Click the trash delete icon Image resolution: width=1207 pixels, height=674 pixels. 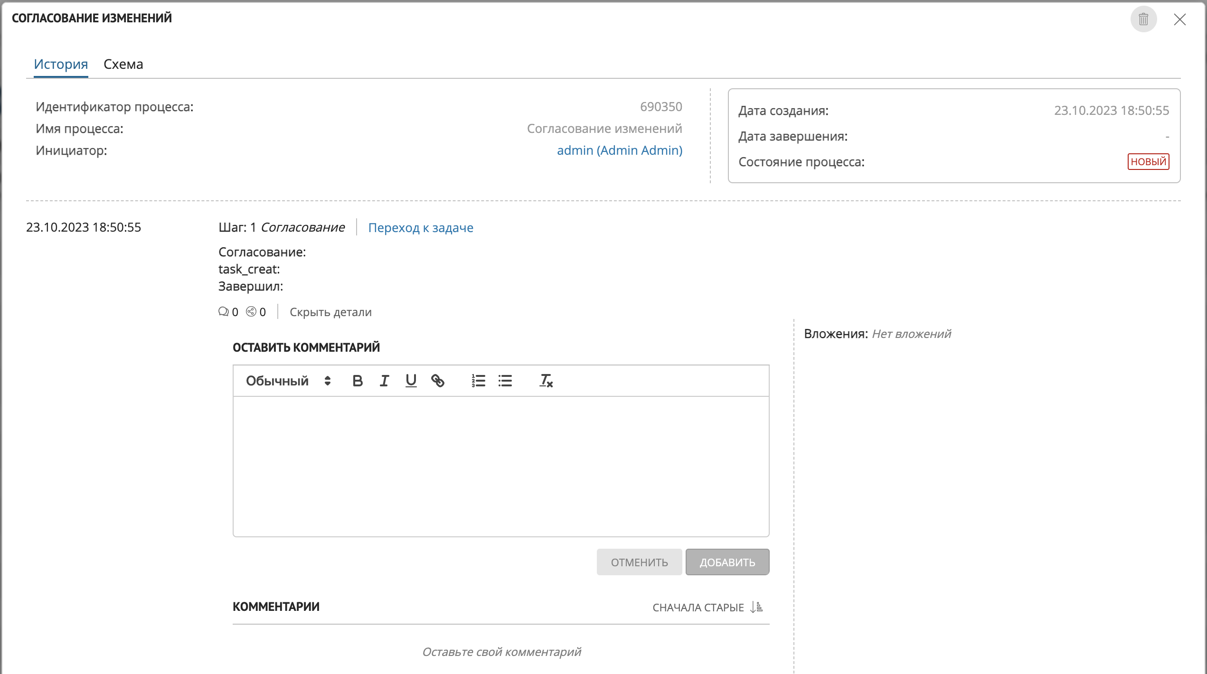pos(1143,19)
